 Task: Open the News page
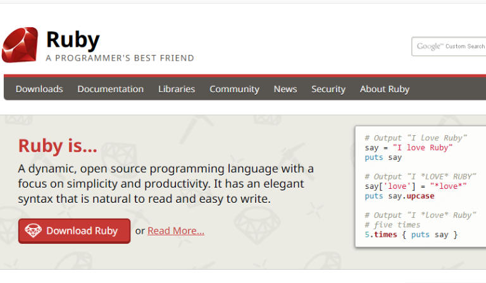click(285, 89)
